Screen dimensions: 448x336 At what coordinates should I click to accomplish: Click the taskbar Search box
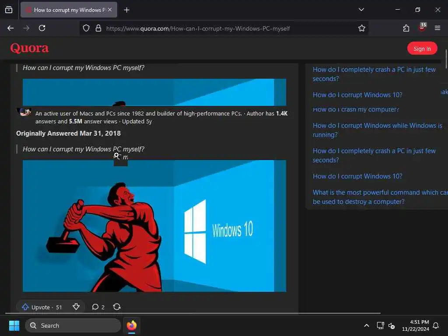(73, 325)
